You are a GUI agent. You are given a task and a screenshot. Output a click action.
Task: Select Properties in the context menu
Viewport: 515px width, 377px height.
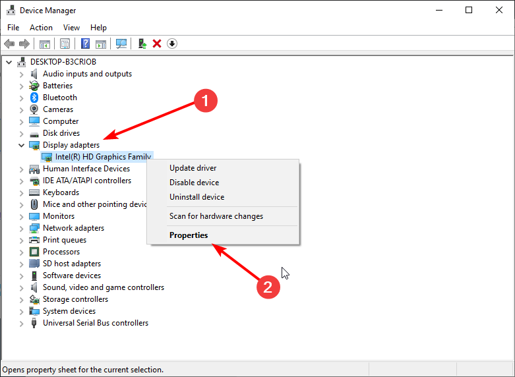click(223, 235)
